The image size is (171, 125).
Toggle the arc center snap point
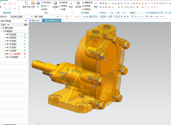click(110, 16)
